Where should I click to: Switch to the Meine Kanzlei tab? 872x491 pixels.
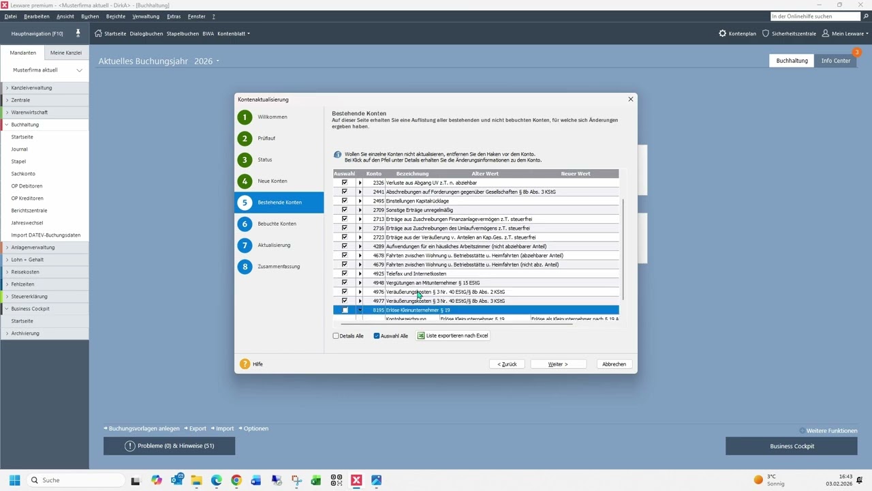[x=66, y=53]
